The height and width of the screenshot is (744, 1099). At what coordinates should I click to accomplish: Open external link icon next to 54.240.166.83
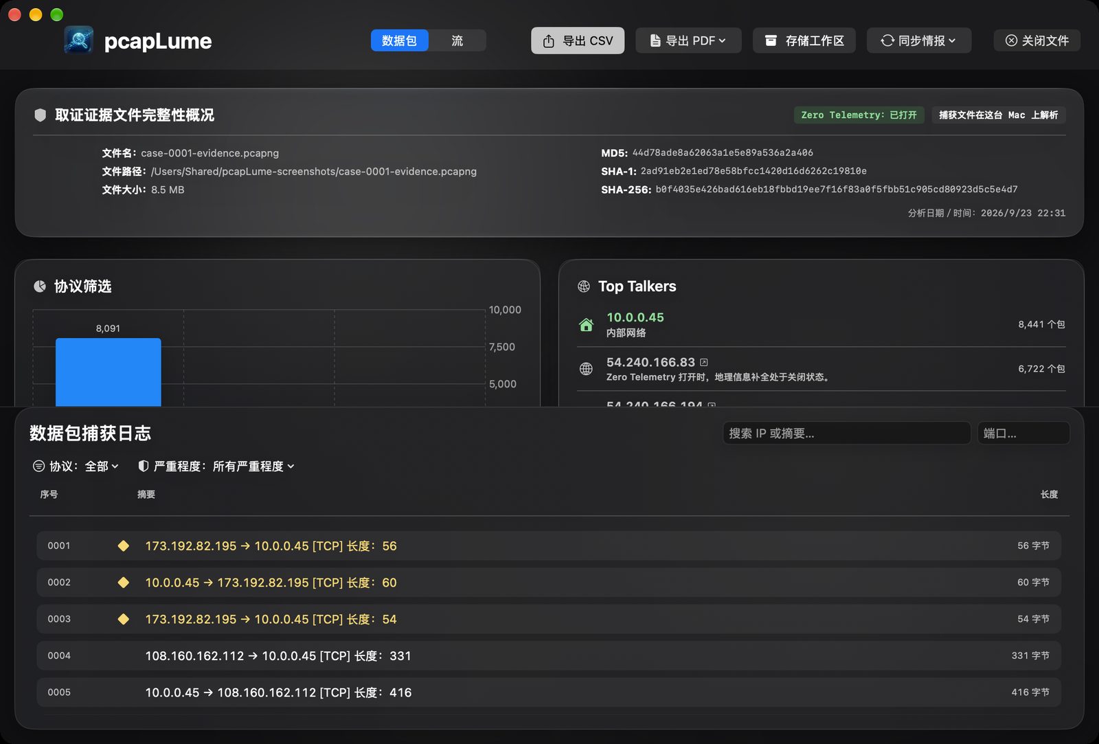click(704, 362)
